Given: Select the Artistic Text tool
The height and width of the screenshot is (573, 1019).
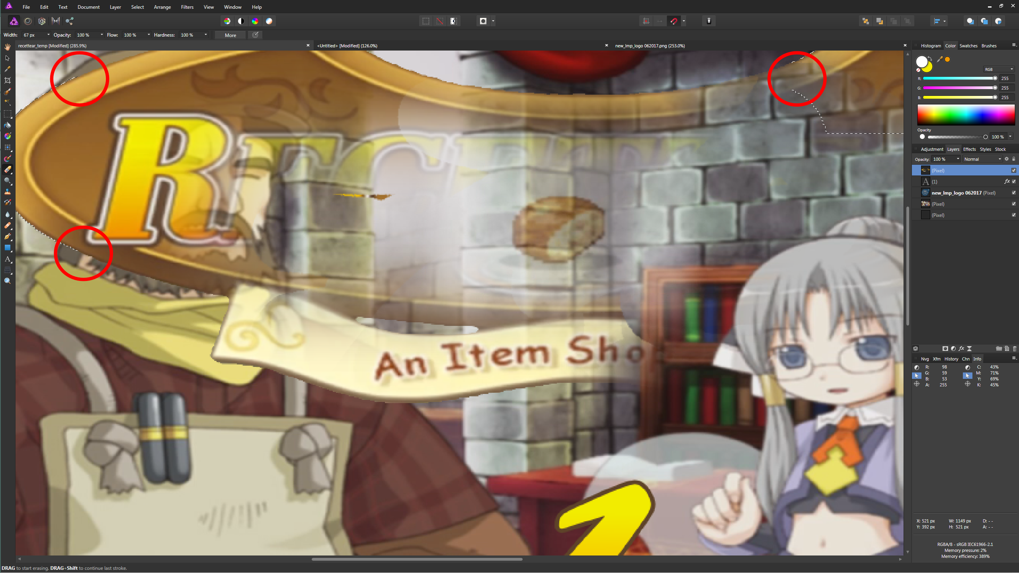Looking at the screenshot, I should tap(8, 259).
